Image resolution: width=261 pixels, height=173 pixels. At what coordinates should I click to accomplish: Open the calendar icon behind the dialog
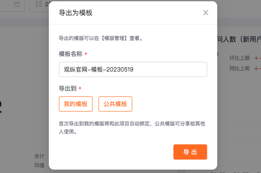click(17, 4)
